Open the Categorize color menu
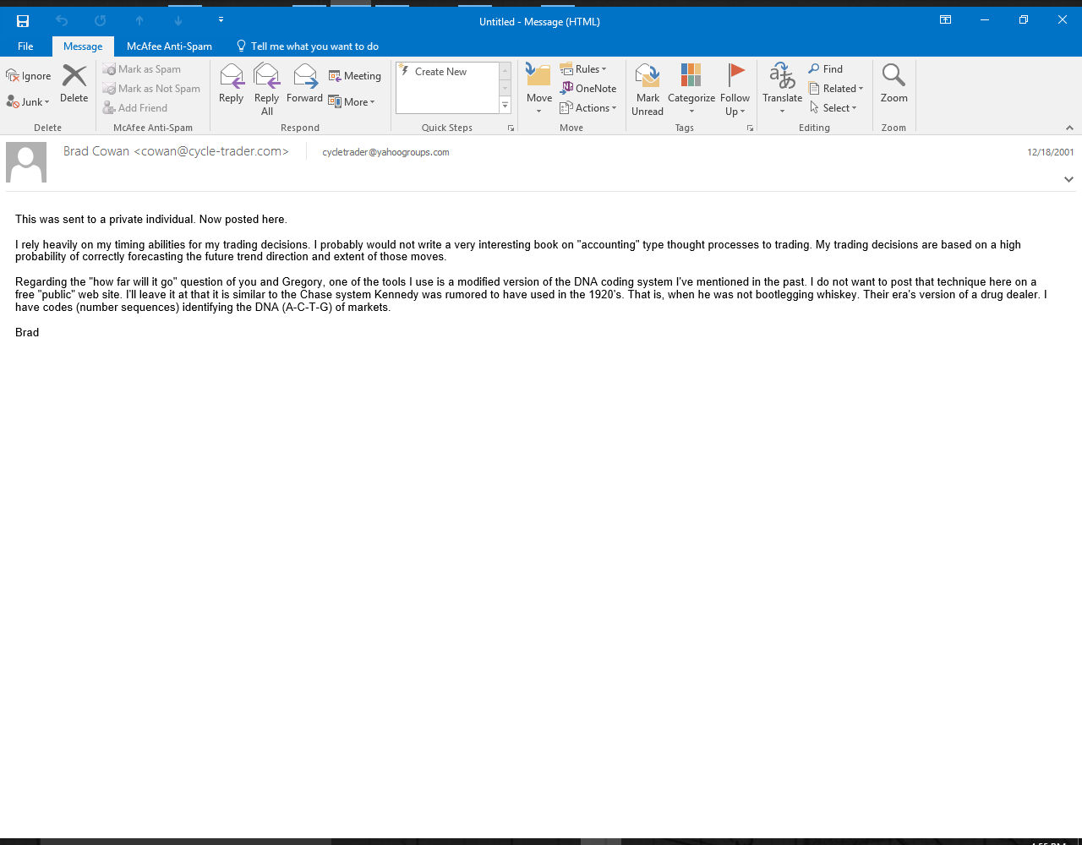The image size is (1082, 845). (691, 90)
